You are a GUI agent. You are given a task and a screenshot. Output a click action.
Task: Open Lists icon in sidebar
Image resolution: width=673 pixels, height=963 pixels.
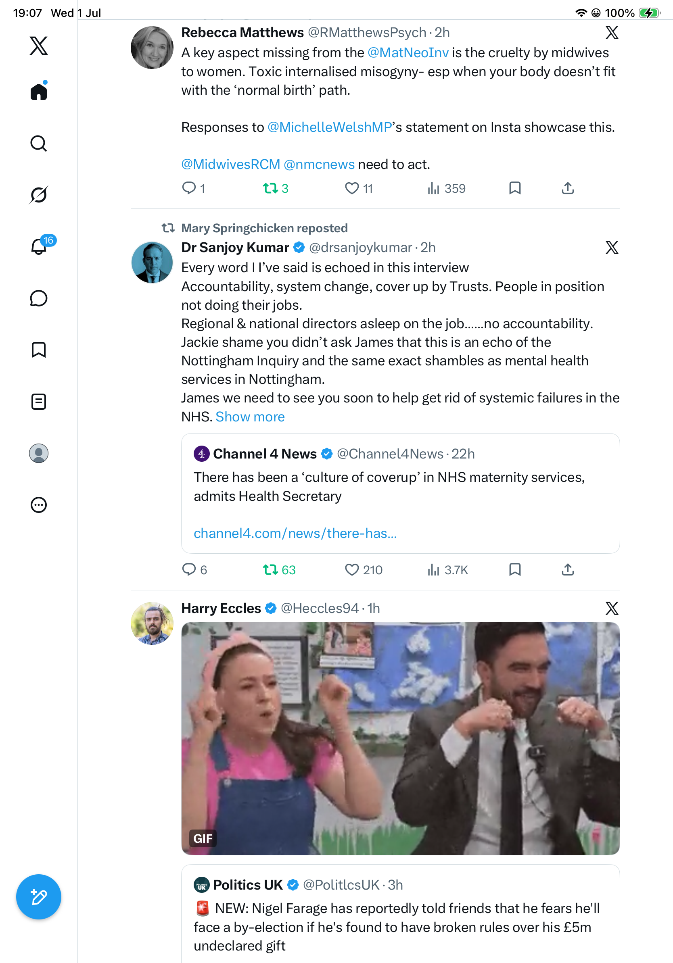click(x=39, y=401)
